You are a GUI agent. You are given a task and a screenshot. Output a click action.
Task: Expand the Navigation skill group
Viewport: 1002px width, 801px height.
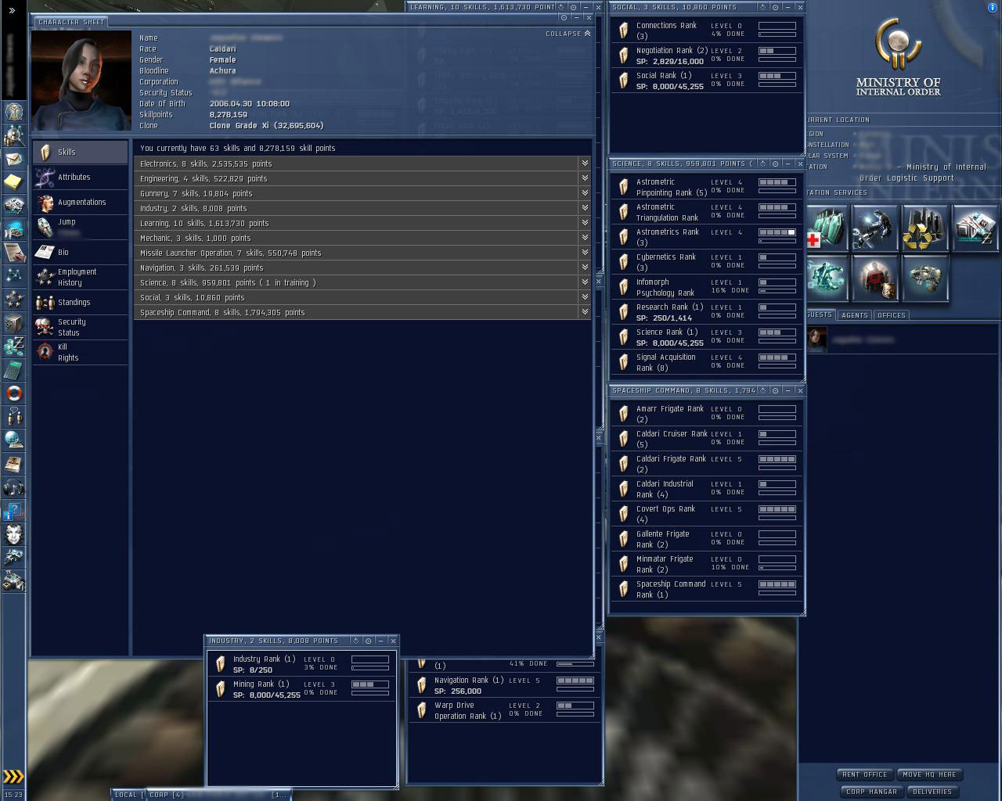pyautogui.click(x=584, y=268)
